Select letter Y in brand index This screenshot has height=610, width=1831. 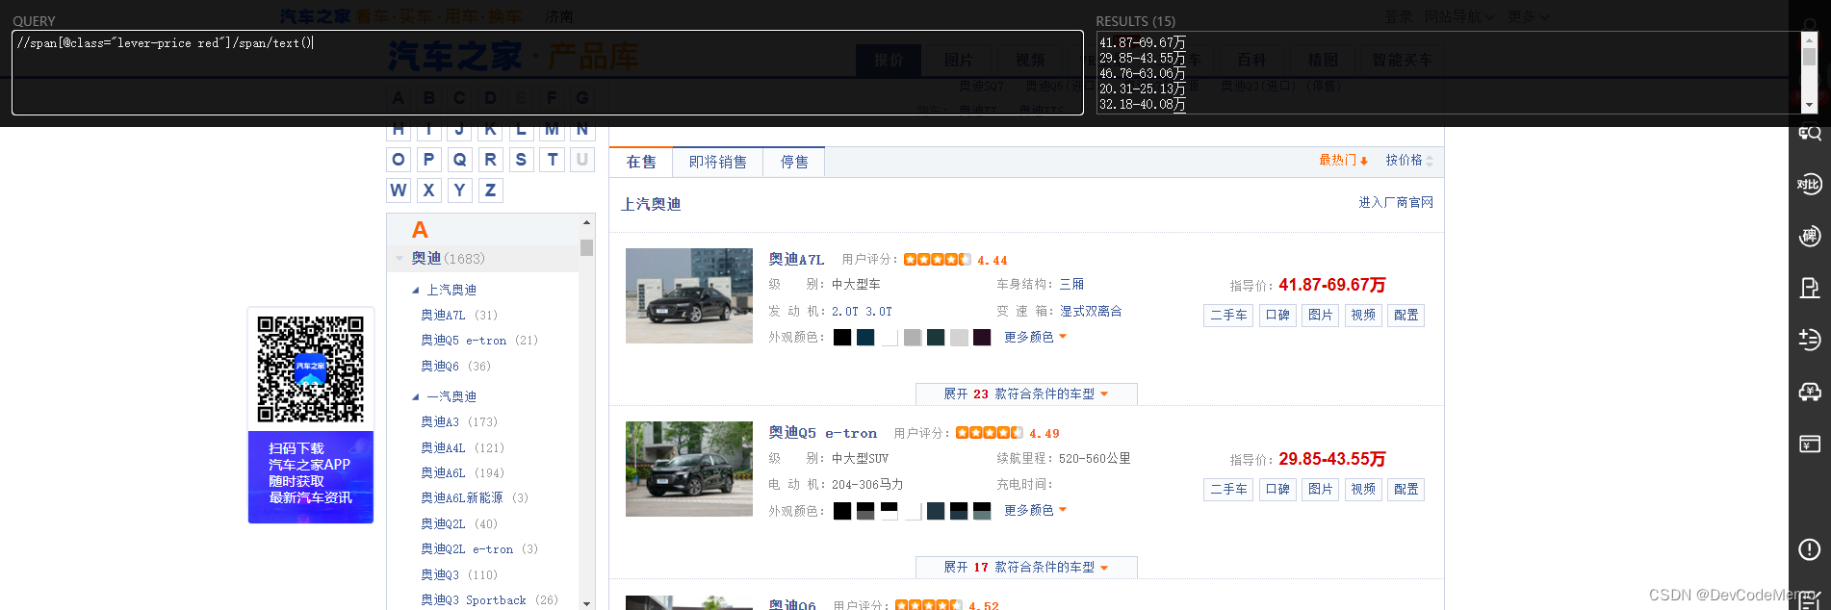(460, 191)
